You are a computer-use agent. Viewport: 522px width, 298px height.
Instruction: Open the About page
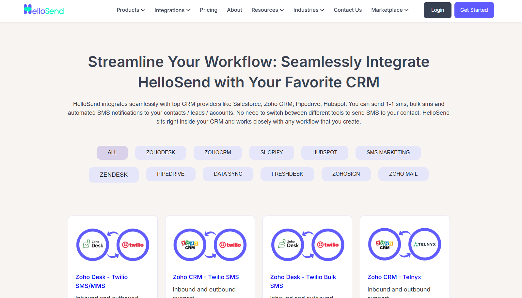click(x=234, y=10)
